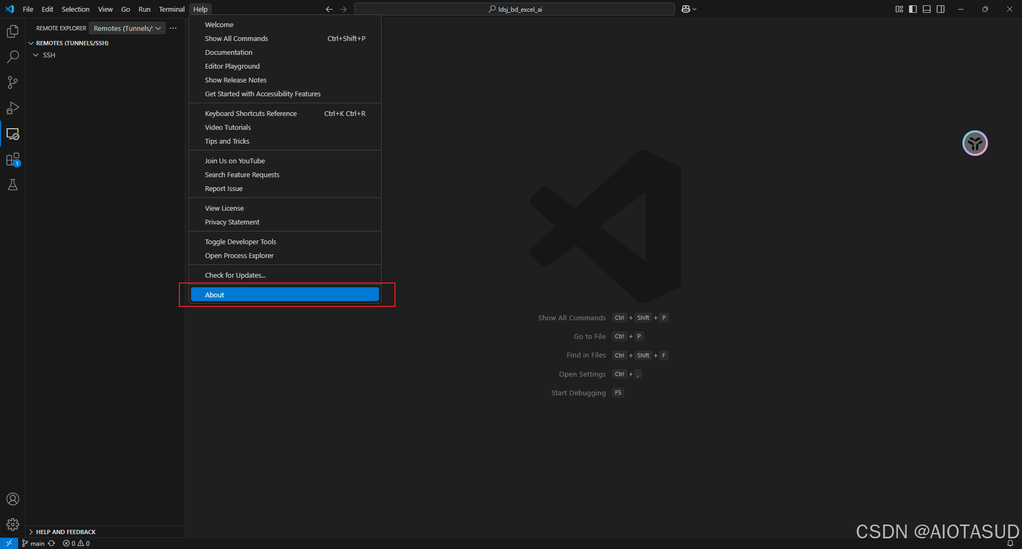Click the main branch indicator
Screen dimensions: 1022x549
pos(33,543)
